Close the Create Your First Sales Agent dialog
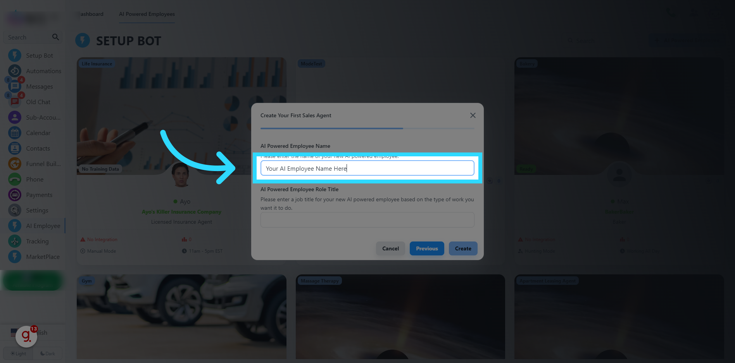The height and width of the screenshot is (363, 735). click(473, 115)
